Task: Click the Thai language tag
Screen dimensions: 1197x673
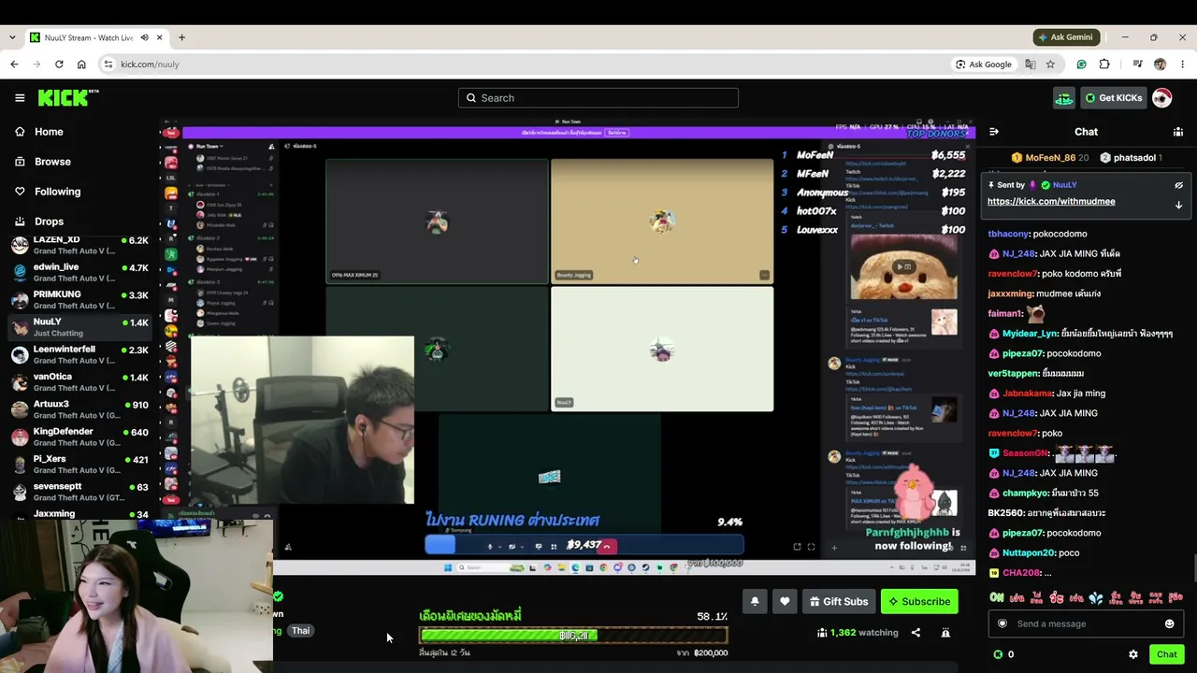Action: pyautogui.click(x=300, y=631)
